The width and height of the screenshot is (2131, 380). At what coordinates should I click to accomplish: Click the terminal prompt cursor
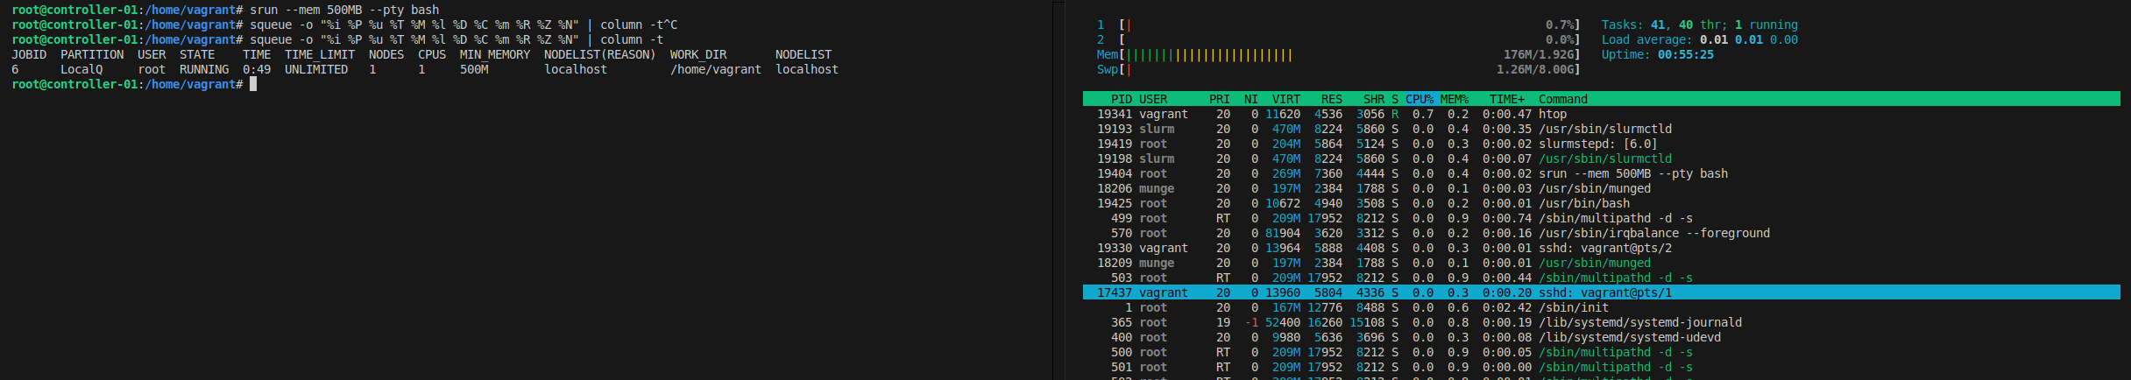(253, 84)
